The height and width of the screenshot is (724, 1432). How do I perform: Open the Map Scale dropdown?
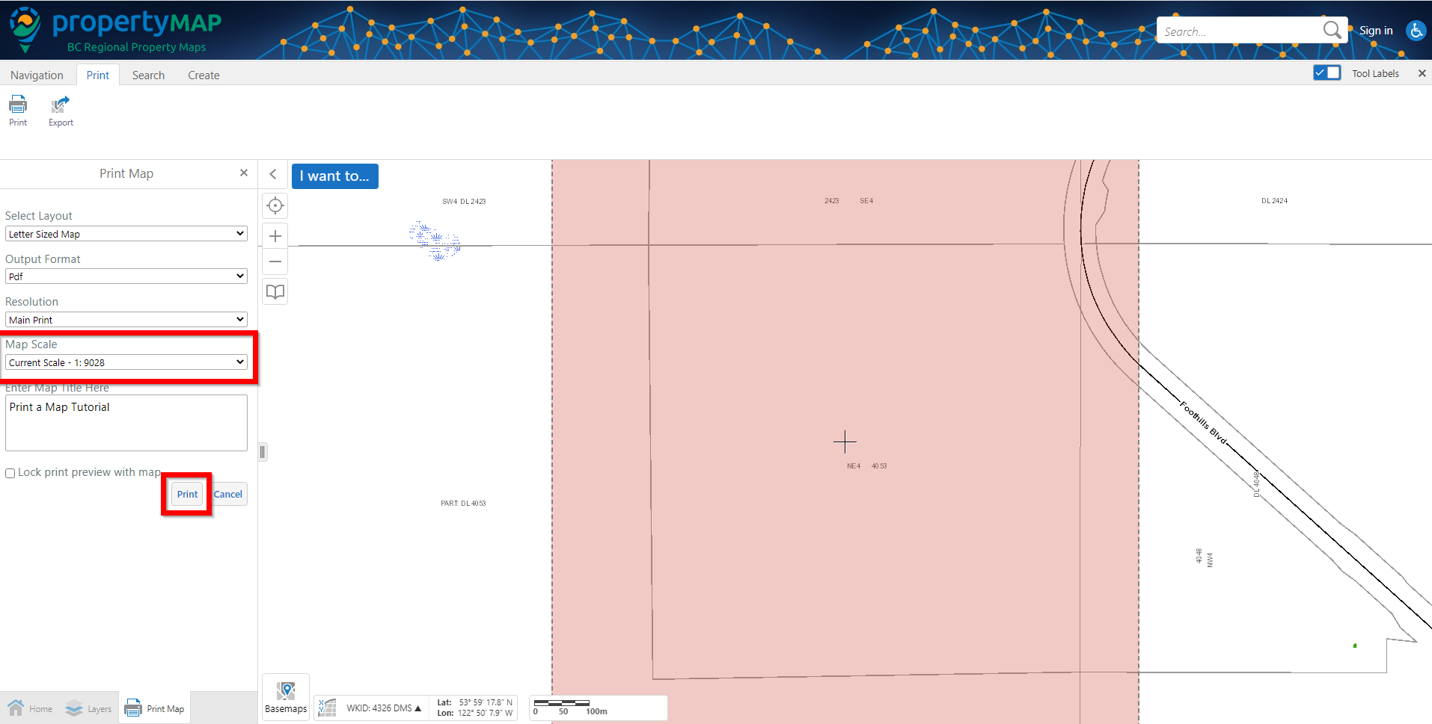point(126,362)
